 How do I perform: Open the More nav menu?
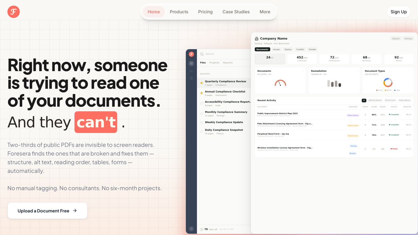coord(265,12)
